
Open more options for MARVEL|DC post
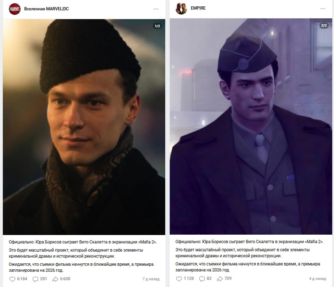pos(156,9)
